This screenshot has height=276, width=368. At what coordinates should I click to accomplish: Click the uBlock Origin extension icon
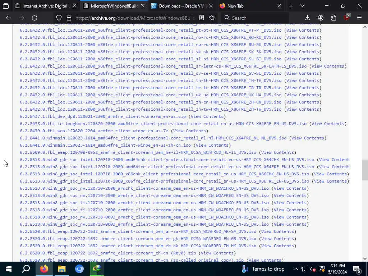(347, 17)
